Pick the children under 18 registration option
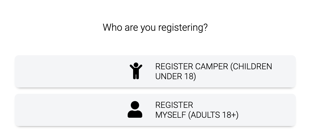This screenshot has height=137, width=310. pyautogui.click(x=155, y=71)
